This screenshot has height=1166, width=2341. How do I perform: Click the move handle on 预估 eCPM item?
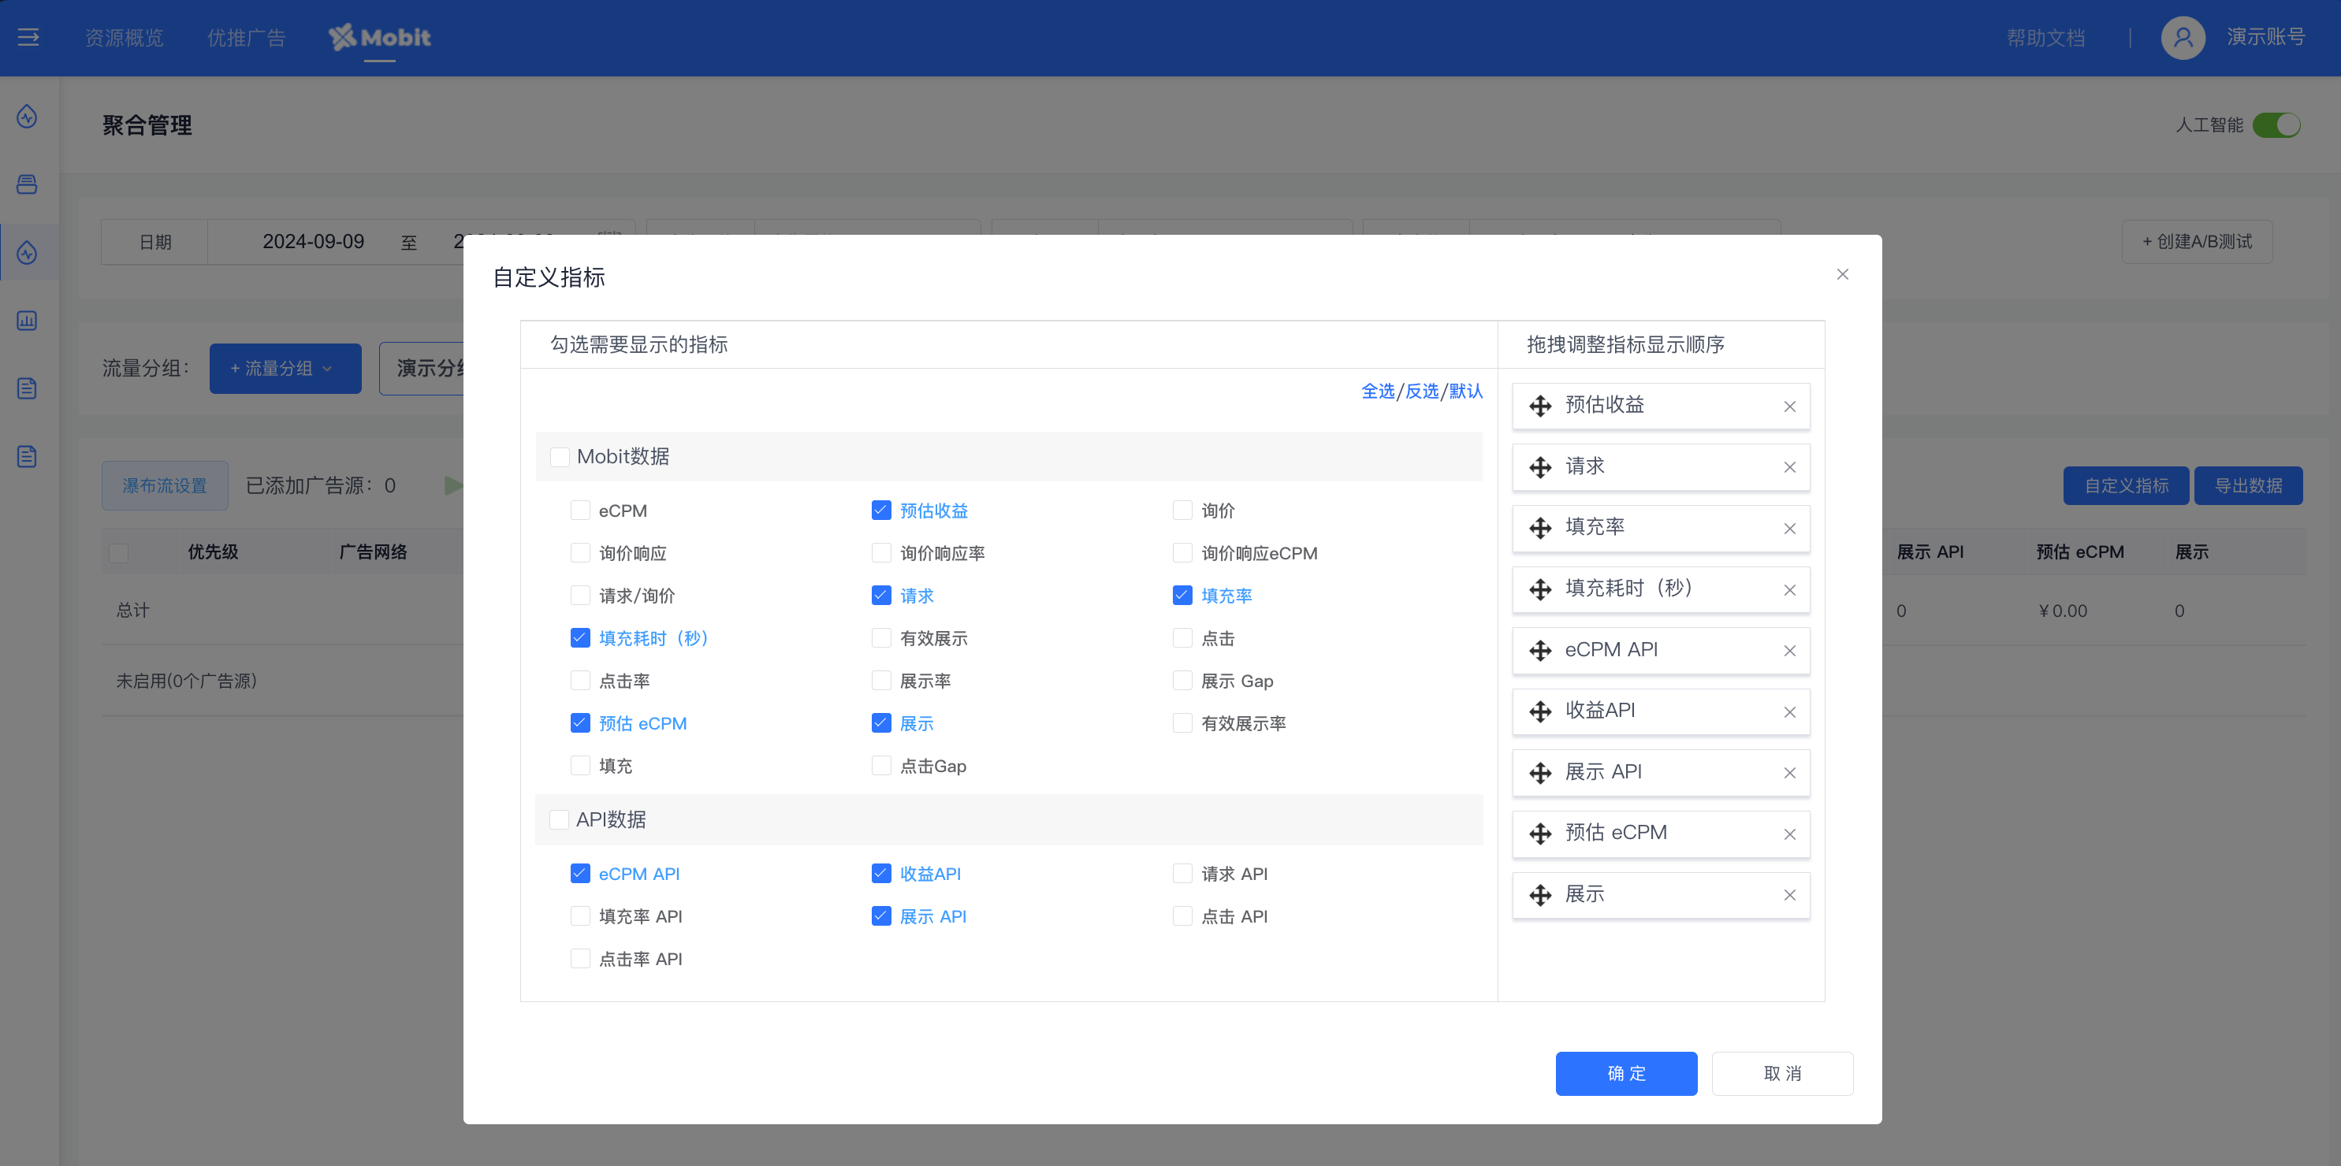(x=1540, y=834)
